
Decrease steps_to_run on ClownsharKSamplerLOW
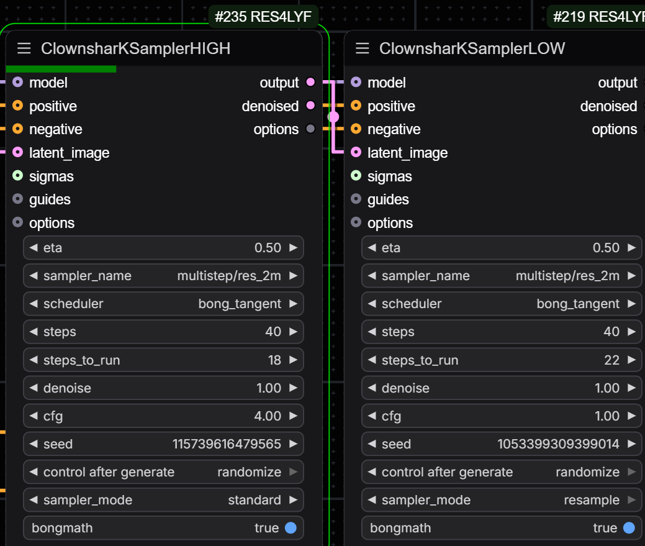tap(372, 360)
